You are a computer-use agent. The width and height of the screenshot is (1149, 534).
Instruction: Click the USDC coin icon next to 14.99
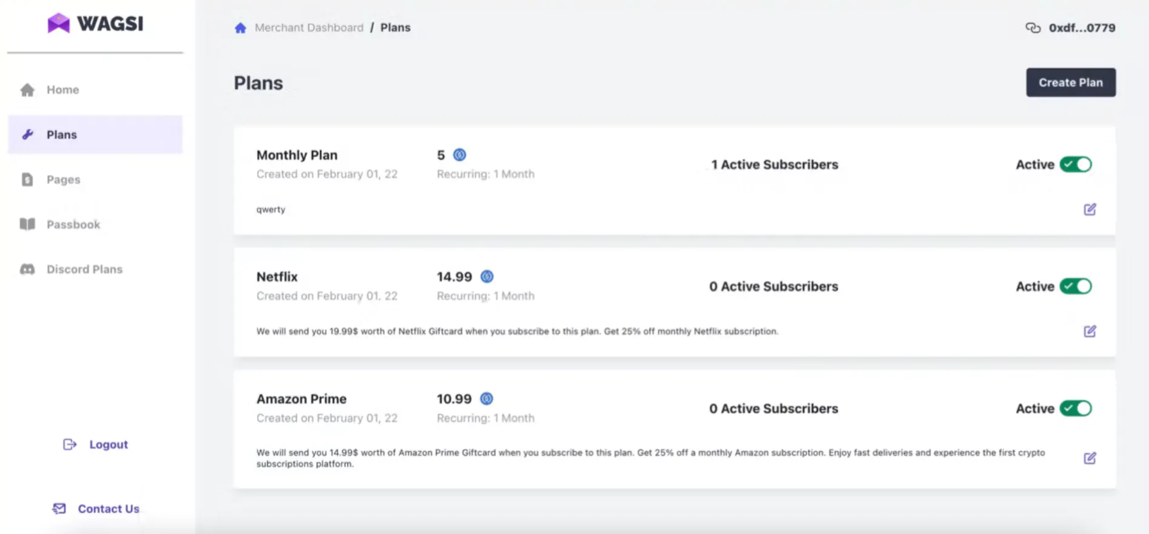(x=487, y=277)
